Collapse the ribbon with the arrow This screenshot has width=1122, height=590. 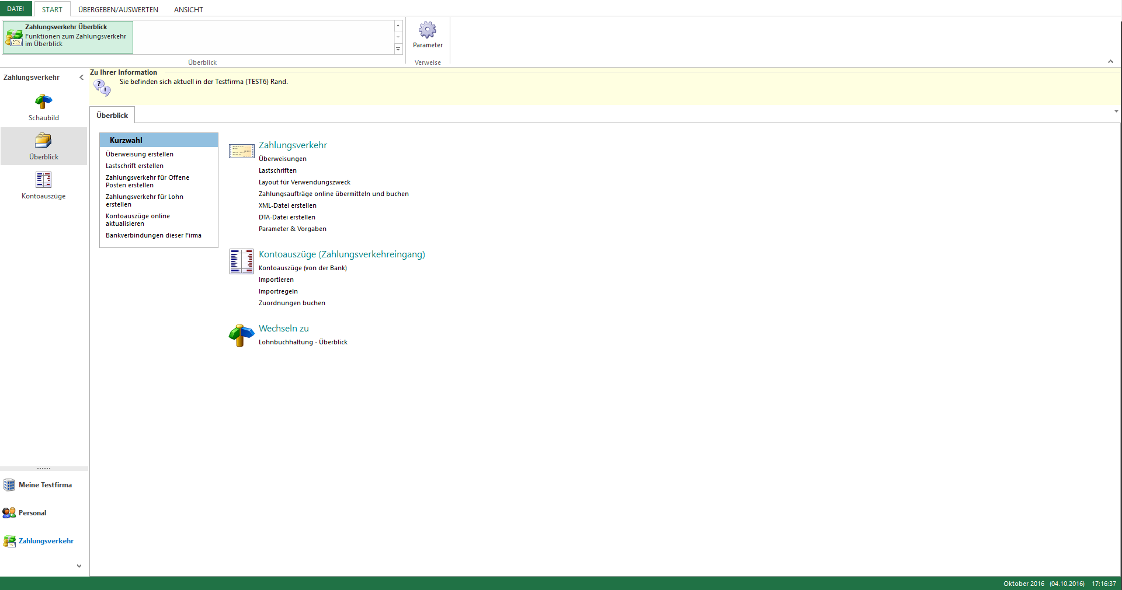tap(1110, 62)
